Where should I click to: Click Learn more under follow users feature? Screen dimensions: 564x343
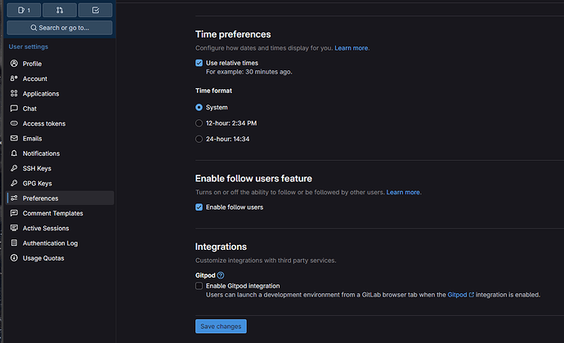pyautogui.click(x=403, y=192)
